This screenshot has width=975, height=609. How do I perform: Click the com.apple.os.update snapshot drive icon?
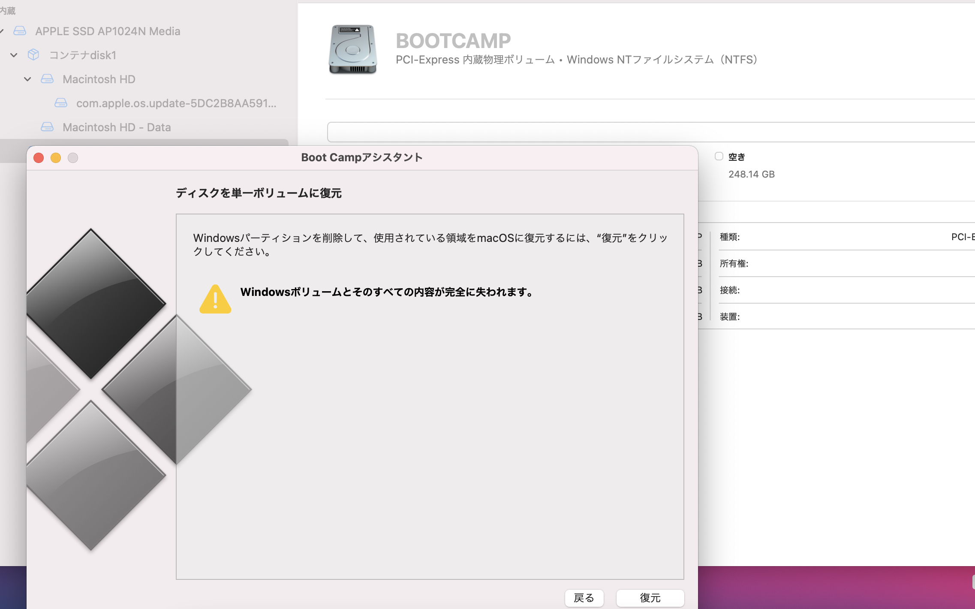pyautogui.click(x=61, y=103)
